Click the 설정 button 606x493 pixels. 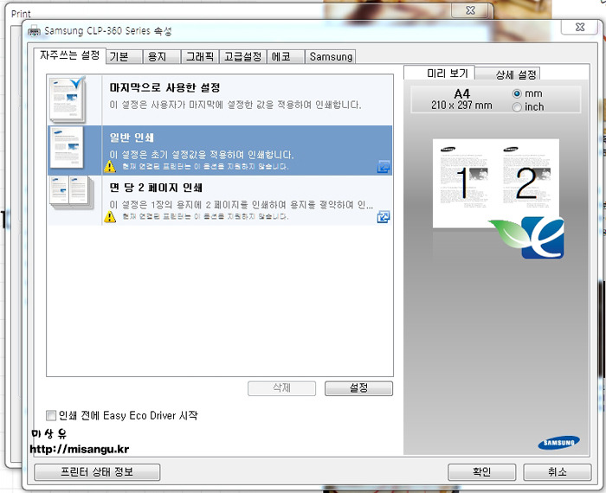[358, 388]
